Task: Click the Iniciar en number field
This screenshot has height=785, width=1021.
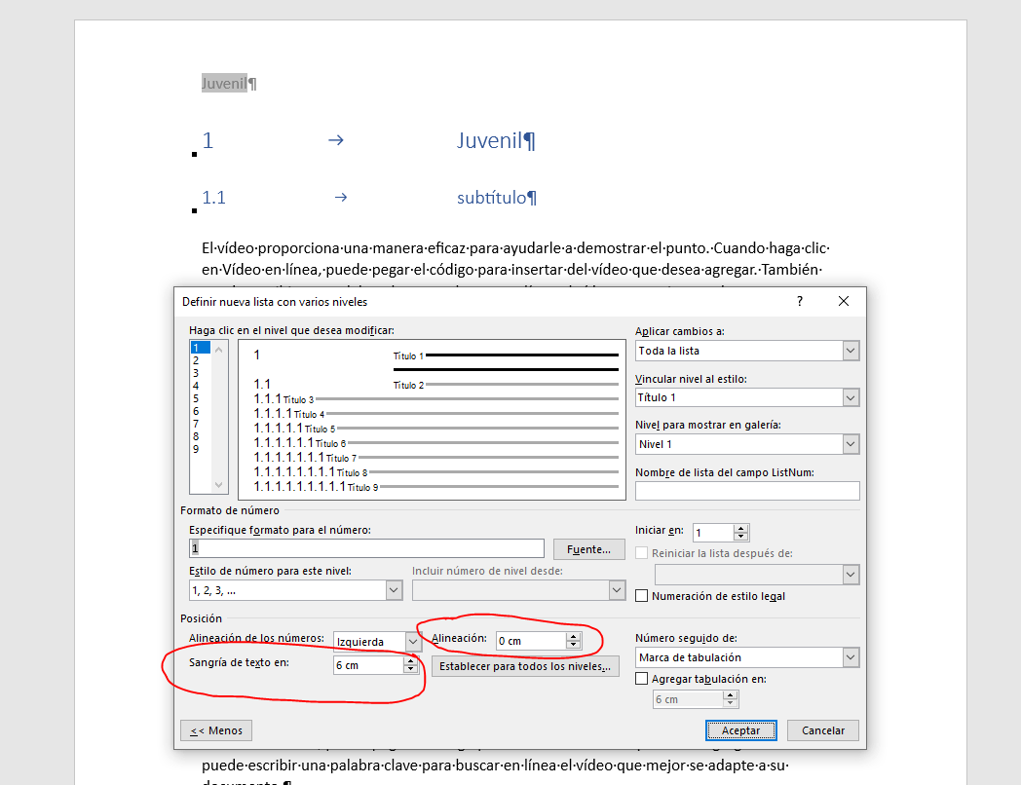Action: (713, 533)
